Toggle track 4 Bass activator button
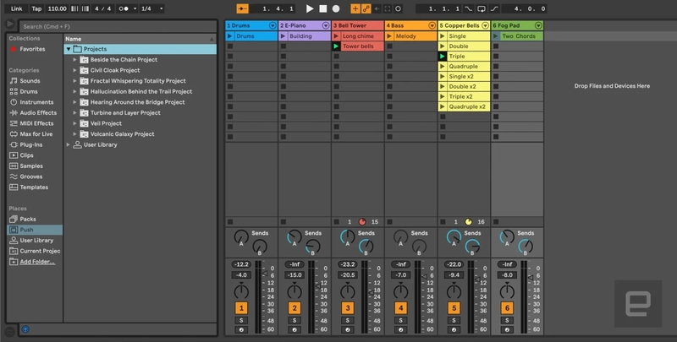This screenshot has width=677, height=342. click(400, 308)
